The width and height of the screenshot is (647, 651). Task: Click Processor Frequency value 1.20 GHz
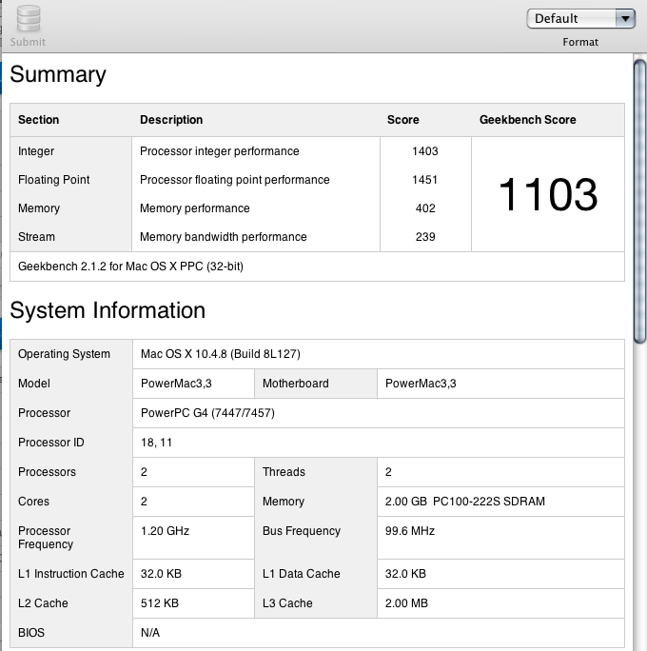coord(165,531)
